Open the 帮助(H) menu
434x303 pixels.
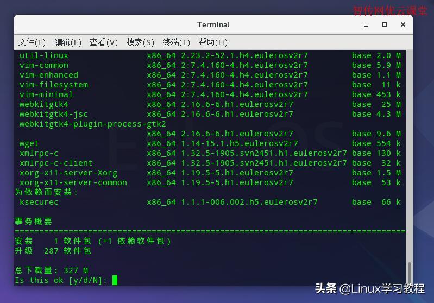(213, 42)
